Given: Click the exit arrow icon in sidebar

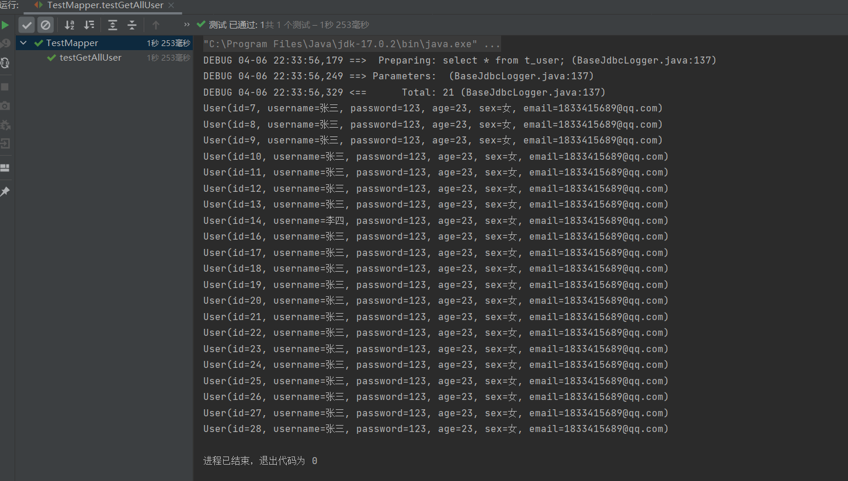Looking at the screenshot, I should point(5,143).
